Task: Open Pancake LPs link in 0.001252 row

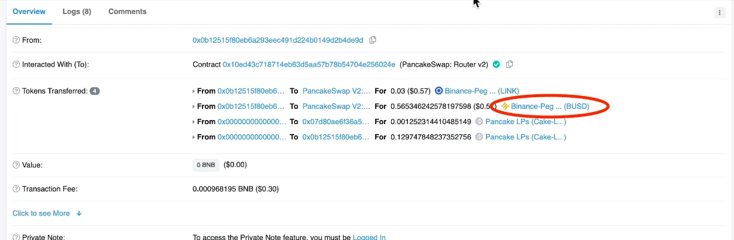Action: [x=526, y=122]
